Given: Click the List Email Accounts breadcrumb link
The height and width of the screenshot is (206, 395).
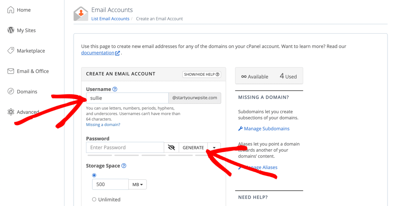Looking at the screenshot, I should (110, 19).
